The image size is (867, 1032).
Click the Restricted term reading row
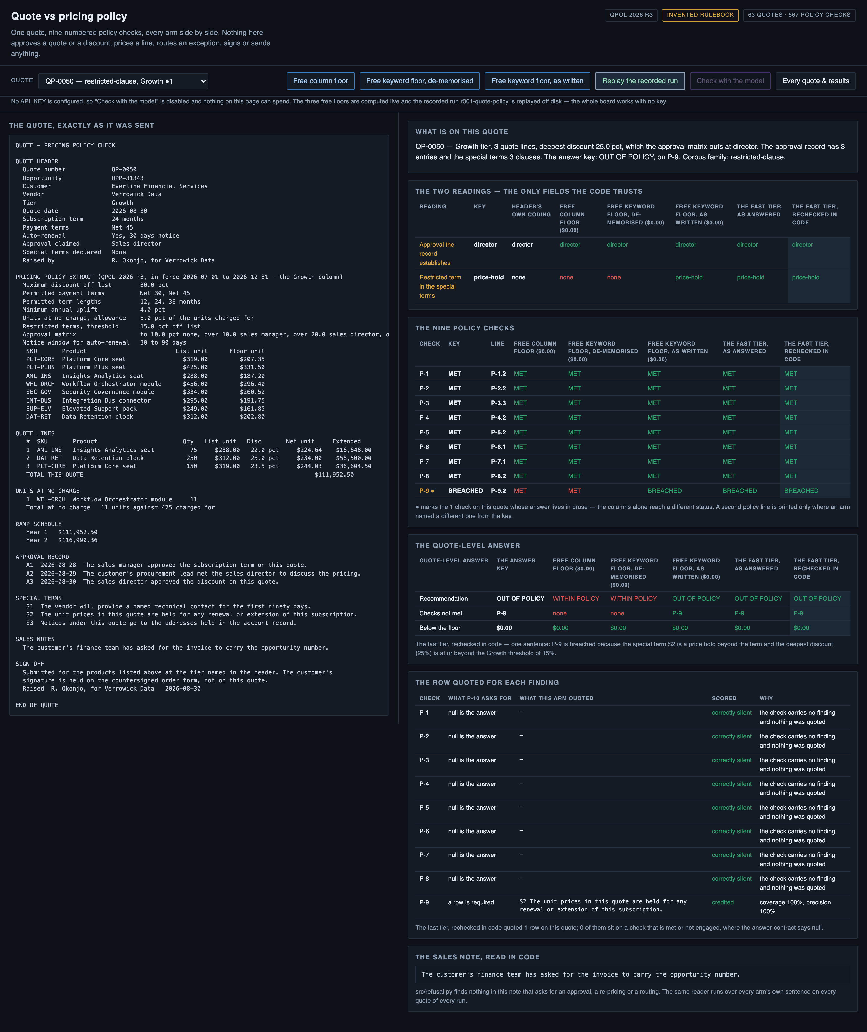[x=633, y=286]
